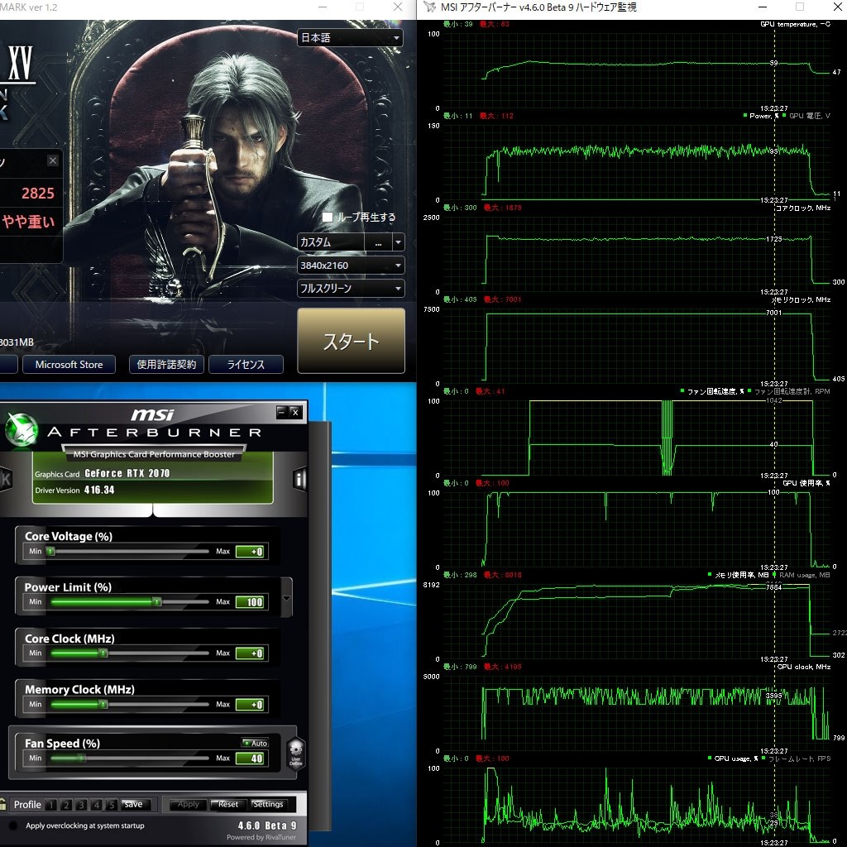847x847 pixels.
Task: Open the 使用許諾契約 agreement button
Action: [x=166, y=365]
